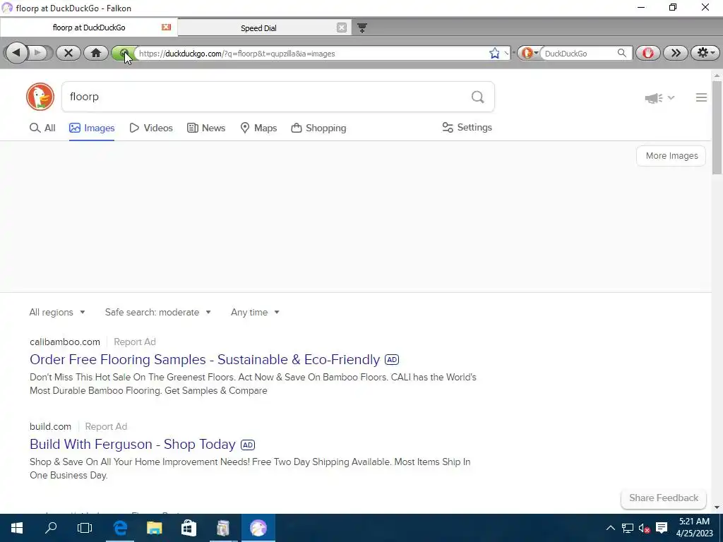Expand the Any time dropdown
This screenshot has height=542, width=723.
click(x=255, y=313)
